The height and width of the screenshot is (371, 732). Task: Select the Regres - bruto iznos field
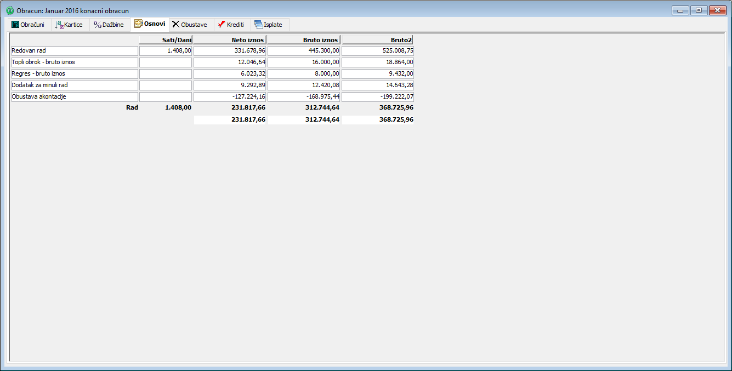point(75,73)
